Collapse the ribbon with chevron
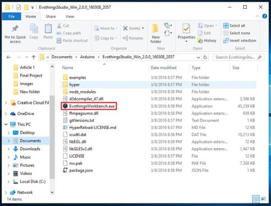The image size is (271, 206). (257, 16)
